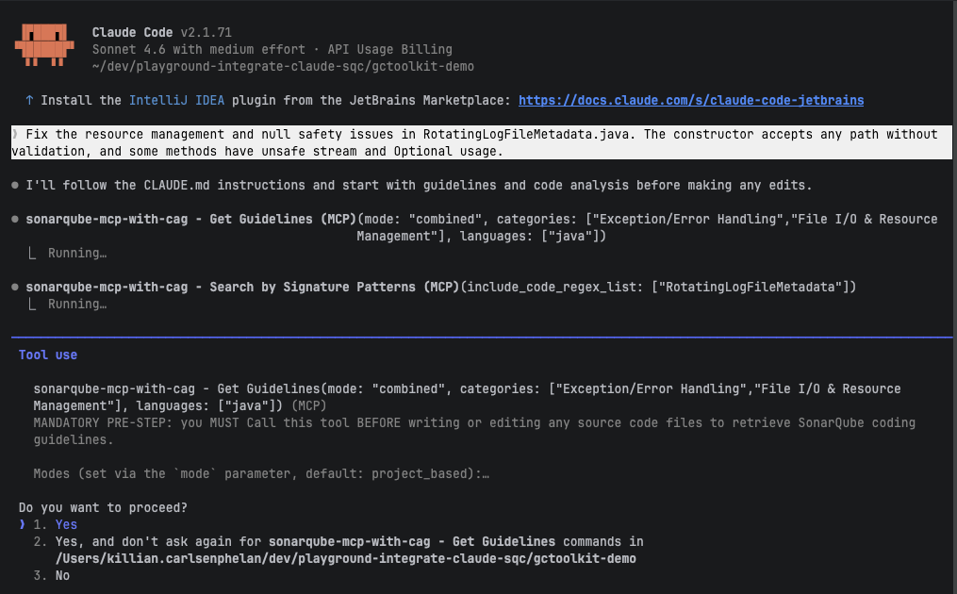Click the Tool use section heading
The height and width of the screenshot is (594, 957).
click(x=48, y=355)
